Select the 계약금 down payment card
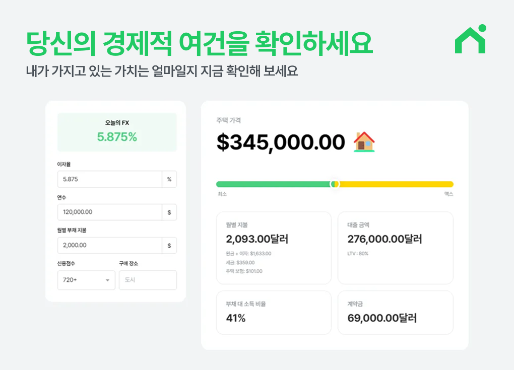The width and height of the screenshot is (514, 370). (x=395, y=312)
